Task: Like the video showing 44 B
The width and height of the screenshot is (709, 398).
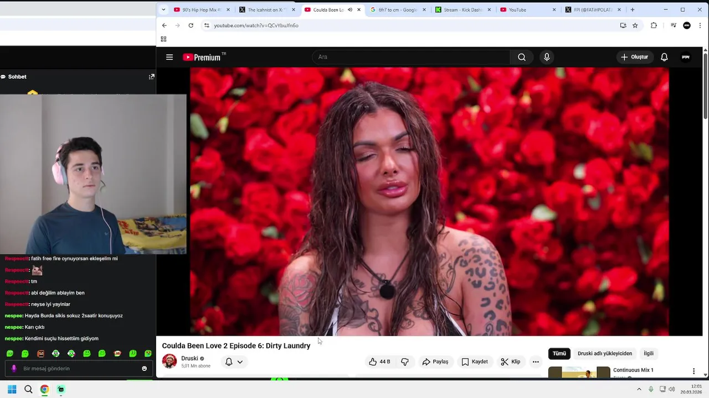Action: [379, 362]
